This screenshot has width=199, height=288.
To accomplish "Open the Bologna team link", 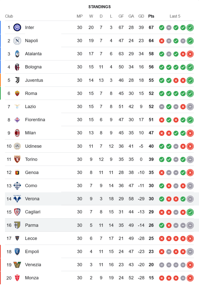I will 33,67.
